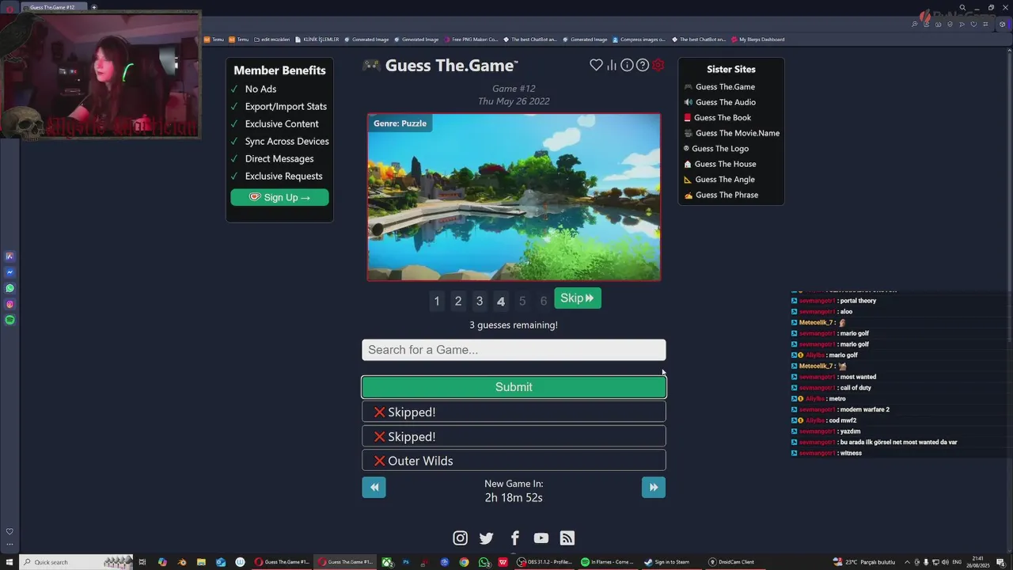Click the Outer Wilds guess row
This screenshot has height=570, width=1013.
click(514, 461)
